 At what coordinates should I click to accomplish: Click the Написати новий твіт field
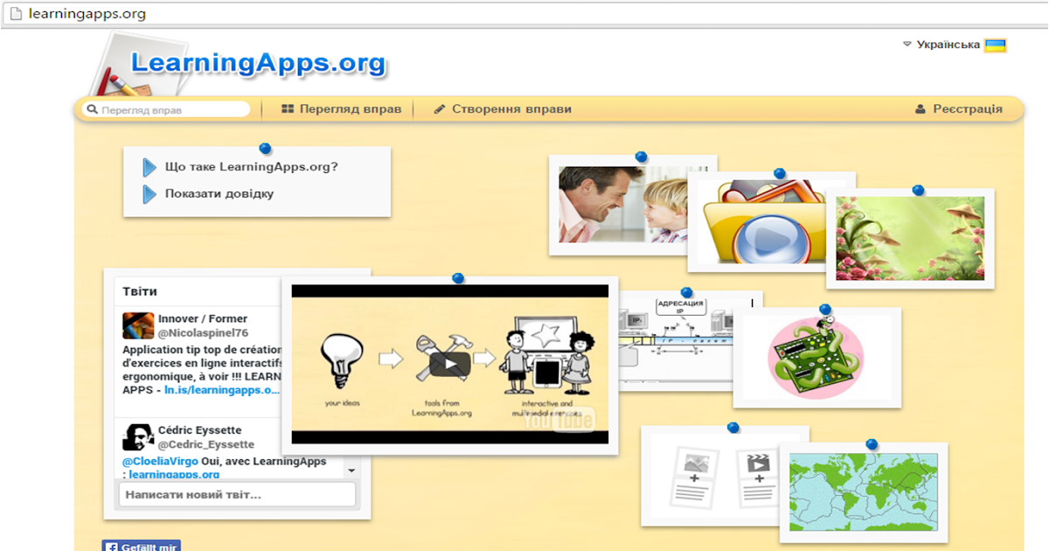pos(237,495)
